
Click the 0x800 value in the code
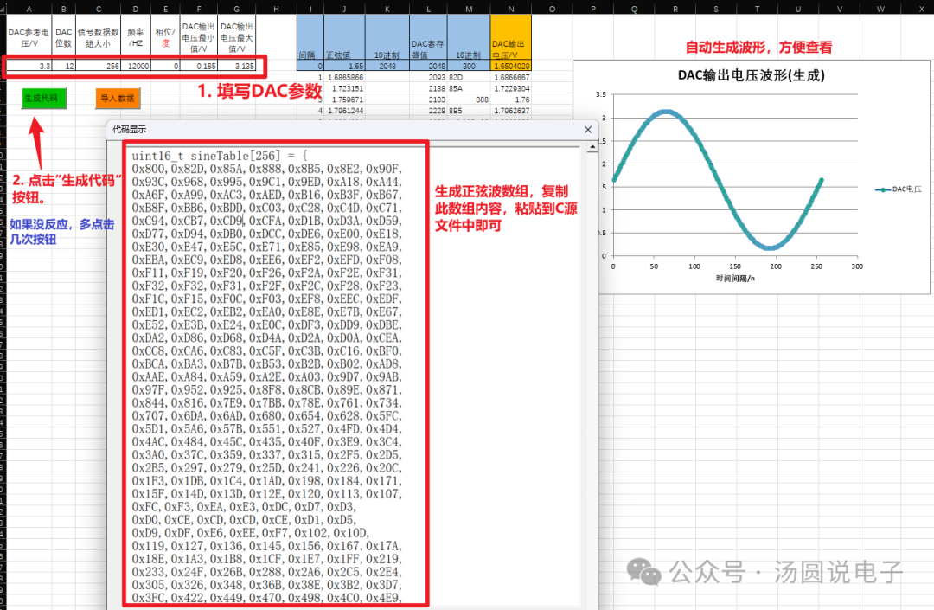click(x=150, y=170)
